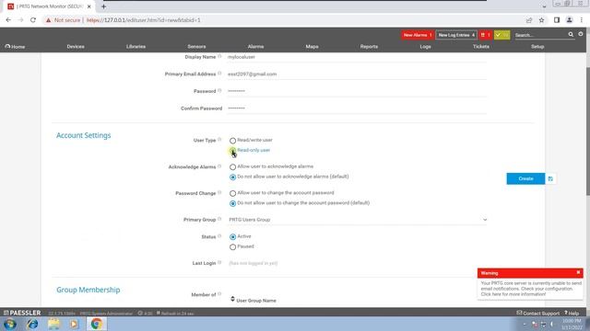Click the Confirm Password field
This screenshot has width=590, height=331.
pos(357,108)
